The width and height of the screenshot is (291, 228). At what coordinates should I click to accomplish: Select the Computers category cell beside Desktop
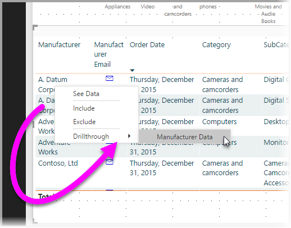click(x=219, y=122)
